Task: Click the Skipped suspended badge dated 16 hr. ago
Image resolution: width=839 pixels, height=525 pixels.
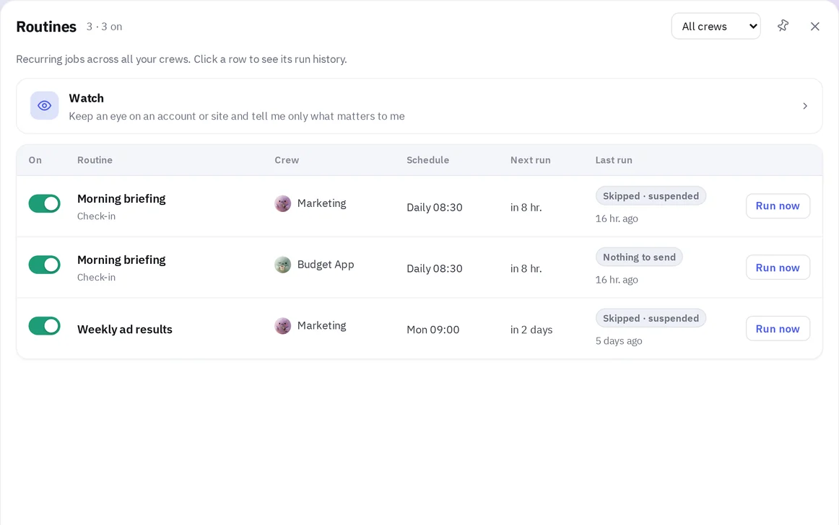Action: coord(651,196)
